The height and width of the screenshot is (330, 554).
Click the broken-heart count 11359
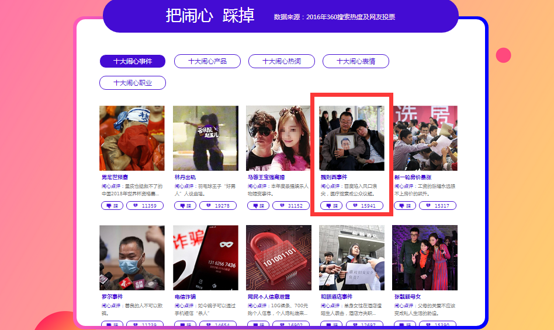[145, 206]
